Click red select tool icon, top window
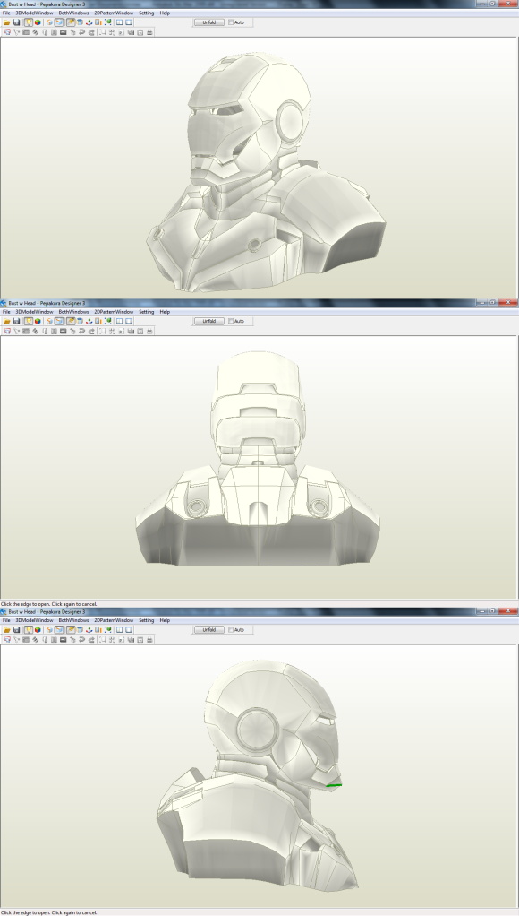This screenshot has height=916, width=519. [7, 32]
